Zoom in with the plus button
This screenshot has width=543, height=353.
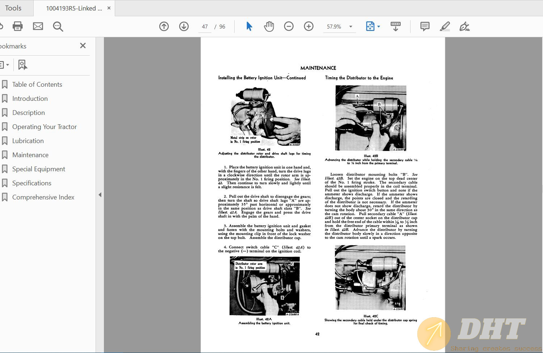(309, 26)
